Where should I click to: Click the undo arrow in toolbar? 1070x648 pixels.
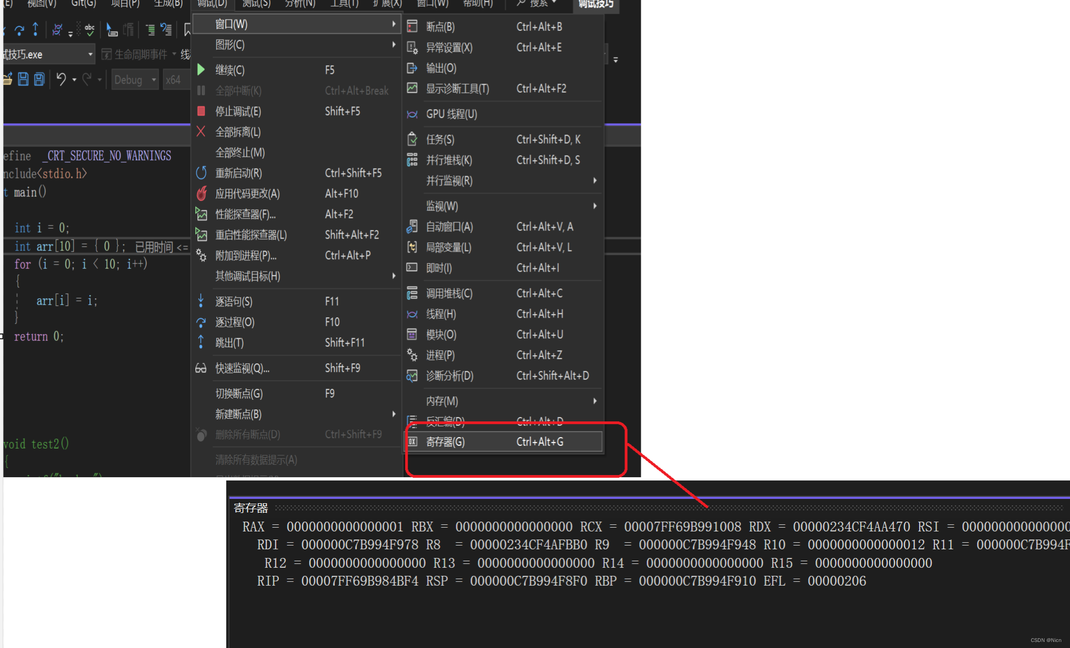[61, 80]
